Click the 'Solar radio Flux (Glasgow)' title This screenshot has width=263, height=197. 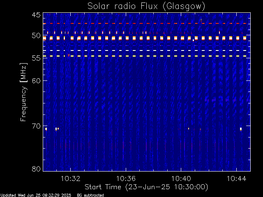tap(146, 7)
